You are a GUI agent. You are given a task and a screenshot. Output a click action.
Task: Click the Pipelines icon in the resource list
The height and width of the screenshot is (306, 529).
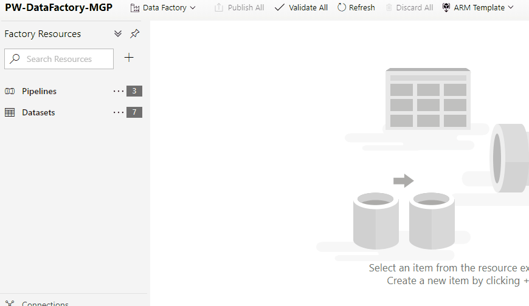click(10, 92)
